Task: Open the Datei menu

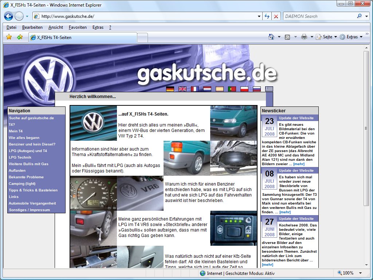Action: tap(11, 27)
